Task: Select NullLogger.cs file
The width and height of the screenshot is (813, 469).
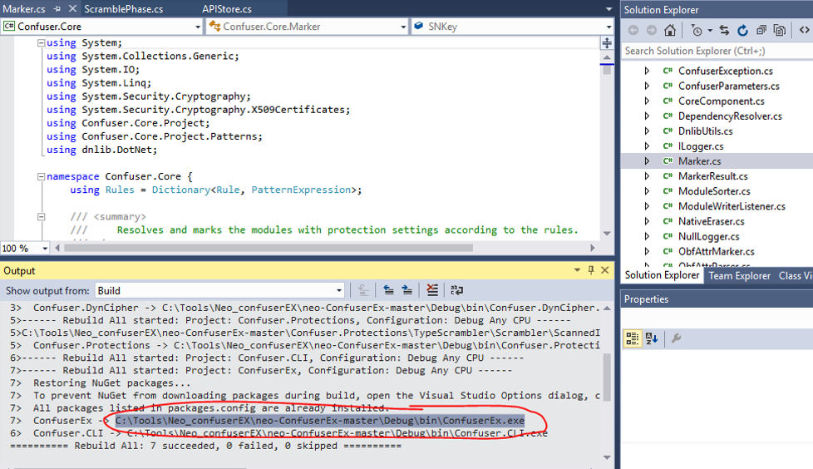Action: click(709, 236)
